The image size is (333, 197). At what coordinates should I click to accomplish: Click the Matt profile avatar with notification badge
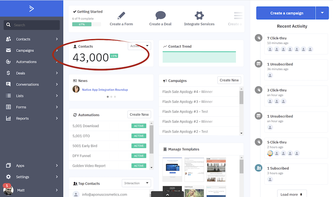click(8, 190)
